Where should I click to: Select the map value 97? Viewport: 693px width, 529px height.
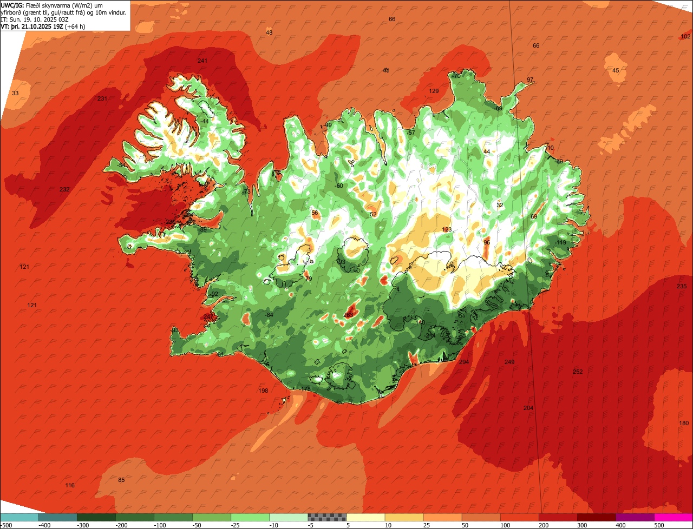point(530,80)
